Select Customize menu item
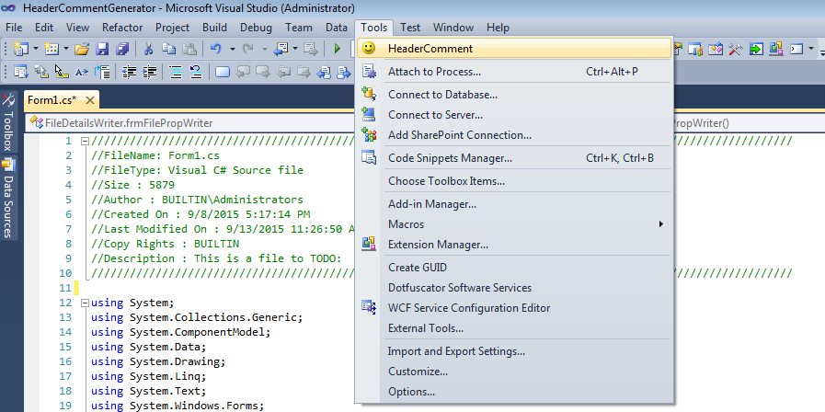The height and width of the screenshot is (412, 825). [515, 372]
